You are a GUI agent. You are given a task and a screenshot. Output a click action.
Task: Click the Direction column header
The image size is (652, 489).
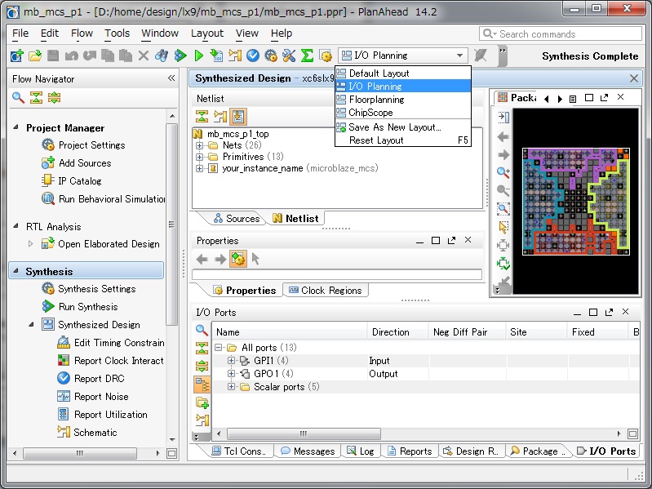pyautogui.click(x=397, y=331)
